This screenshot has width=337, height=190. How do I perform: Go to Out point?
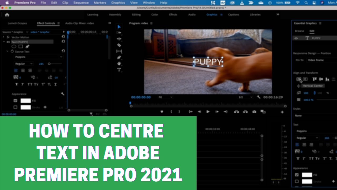tap(226, 112)
